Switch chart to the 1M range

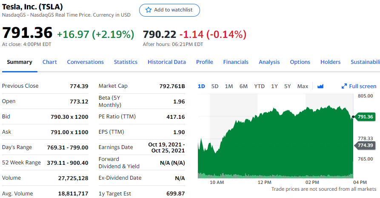pos(229,86)
